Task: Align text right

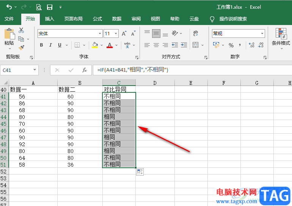Action: (165, 45)
